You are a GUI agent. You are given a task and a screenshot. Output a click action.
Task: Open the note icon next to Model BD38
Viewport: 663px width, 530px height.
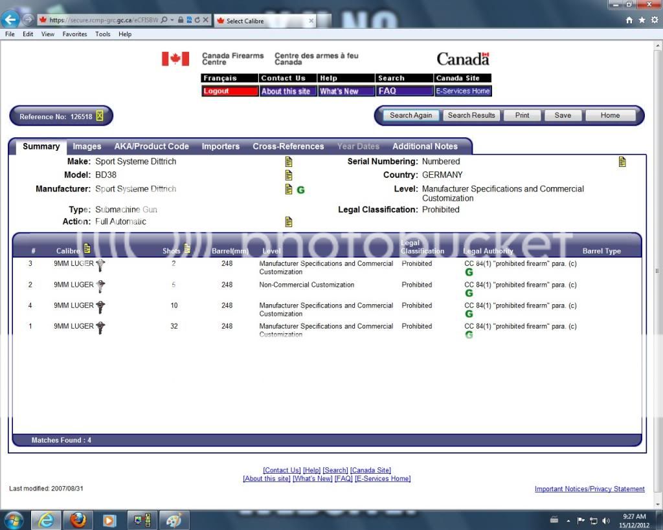pos(289,175)
